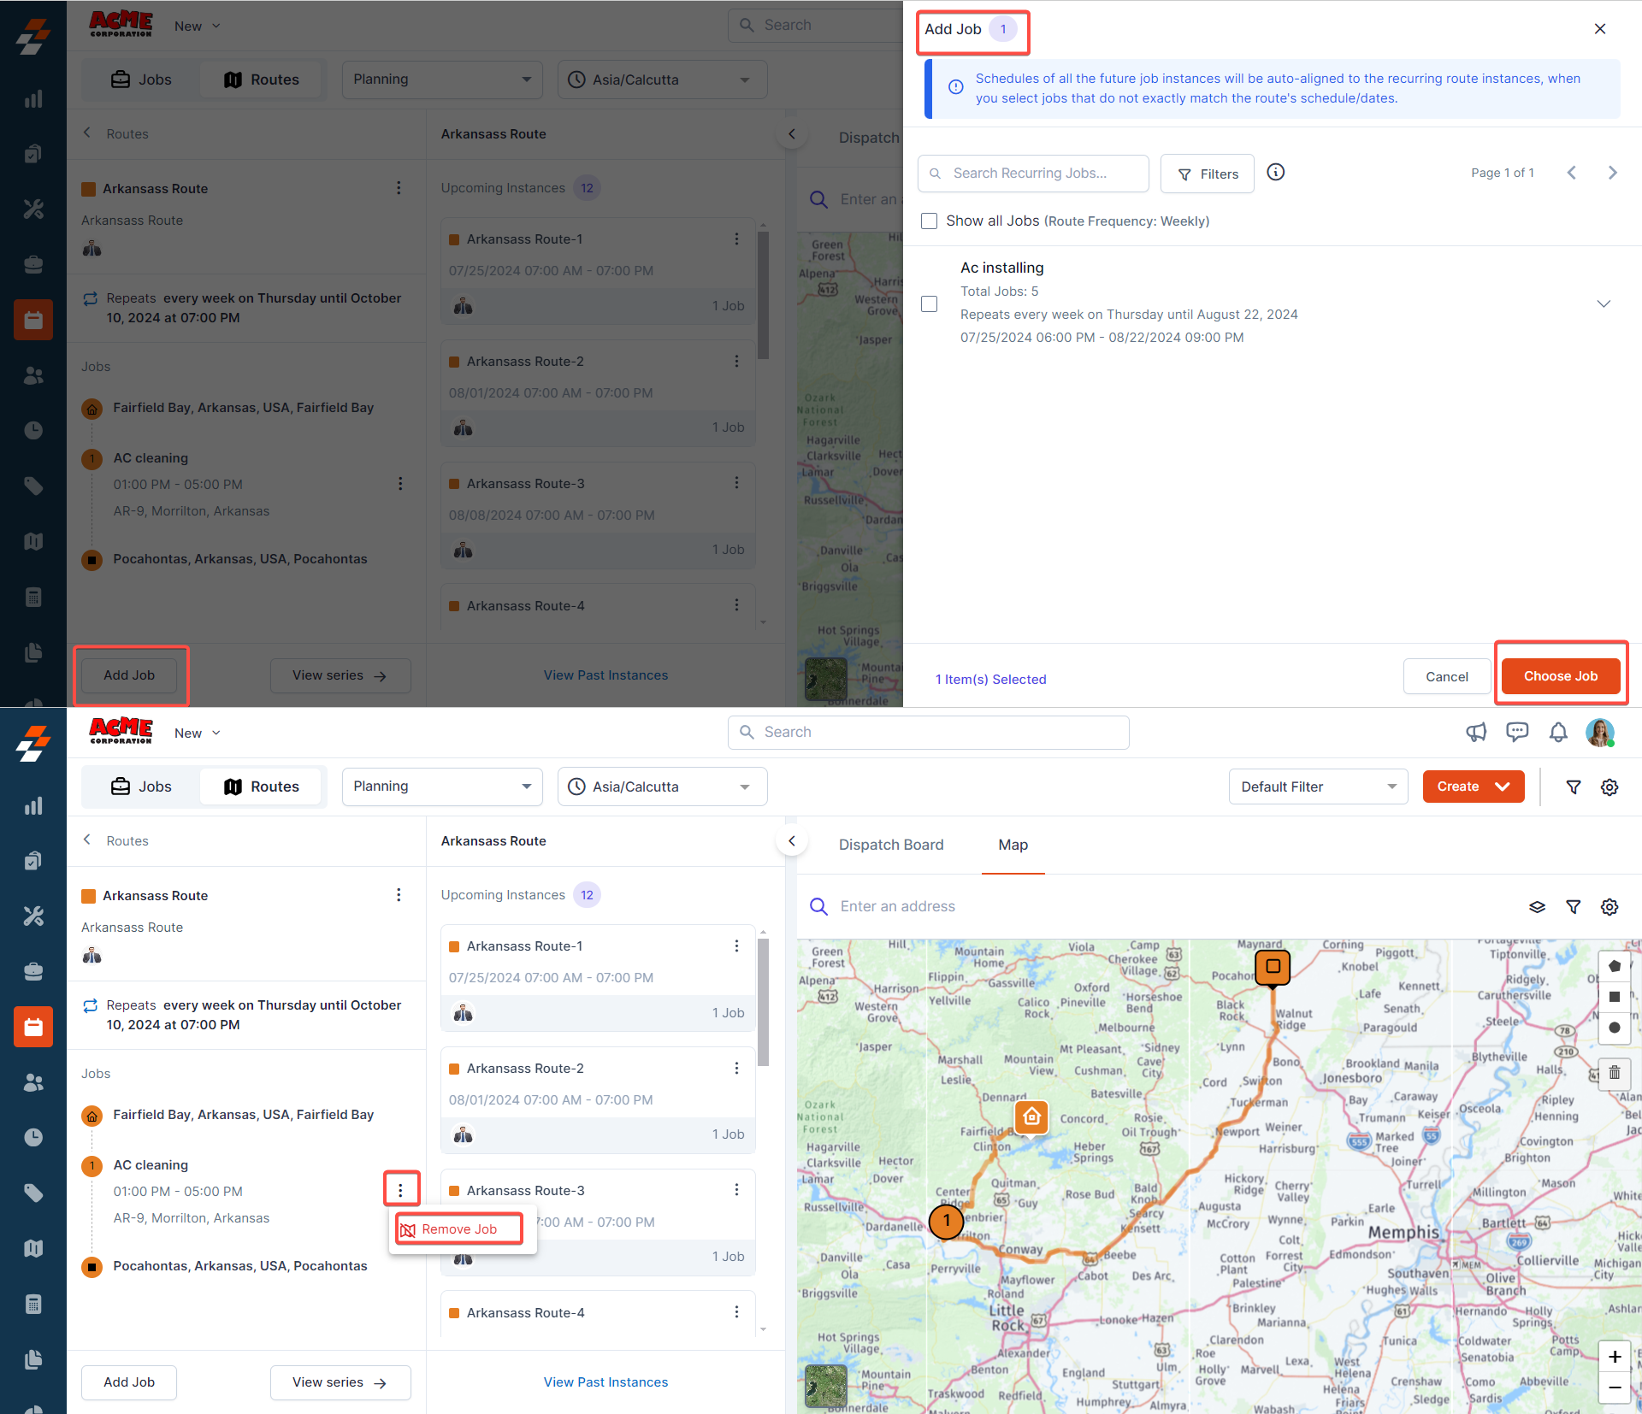This screenshot has width=1642, height=1414.
Task: Click the announcements megaphone icon
Action: coord(1476,732)
